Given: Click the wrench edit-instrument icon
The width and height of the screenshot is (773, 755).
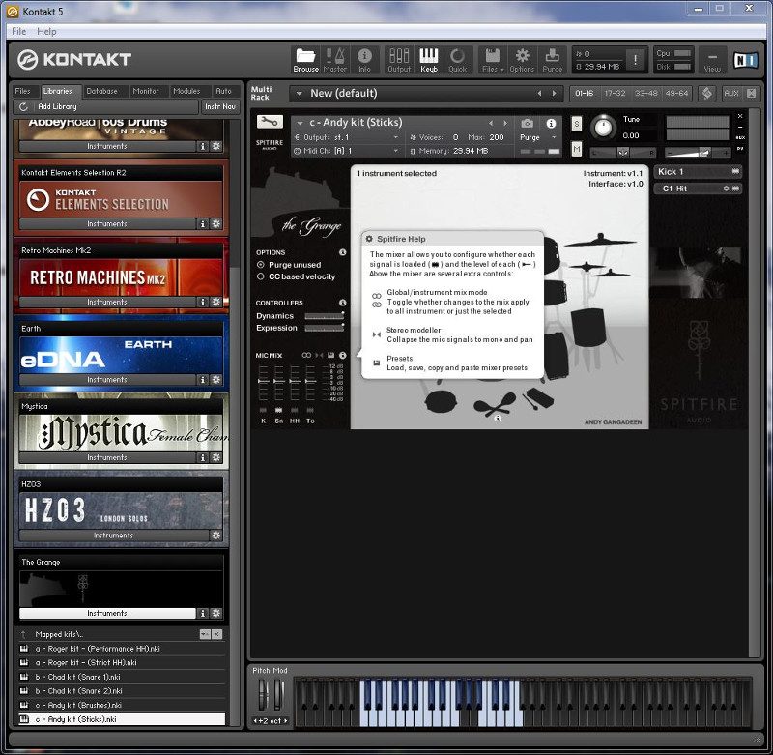Looking at the screenshot, I should coord(270,121).
